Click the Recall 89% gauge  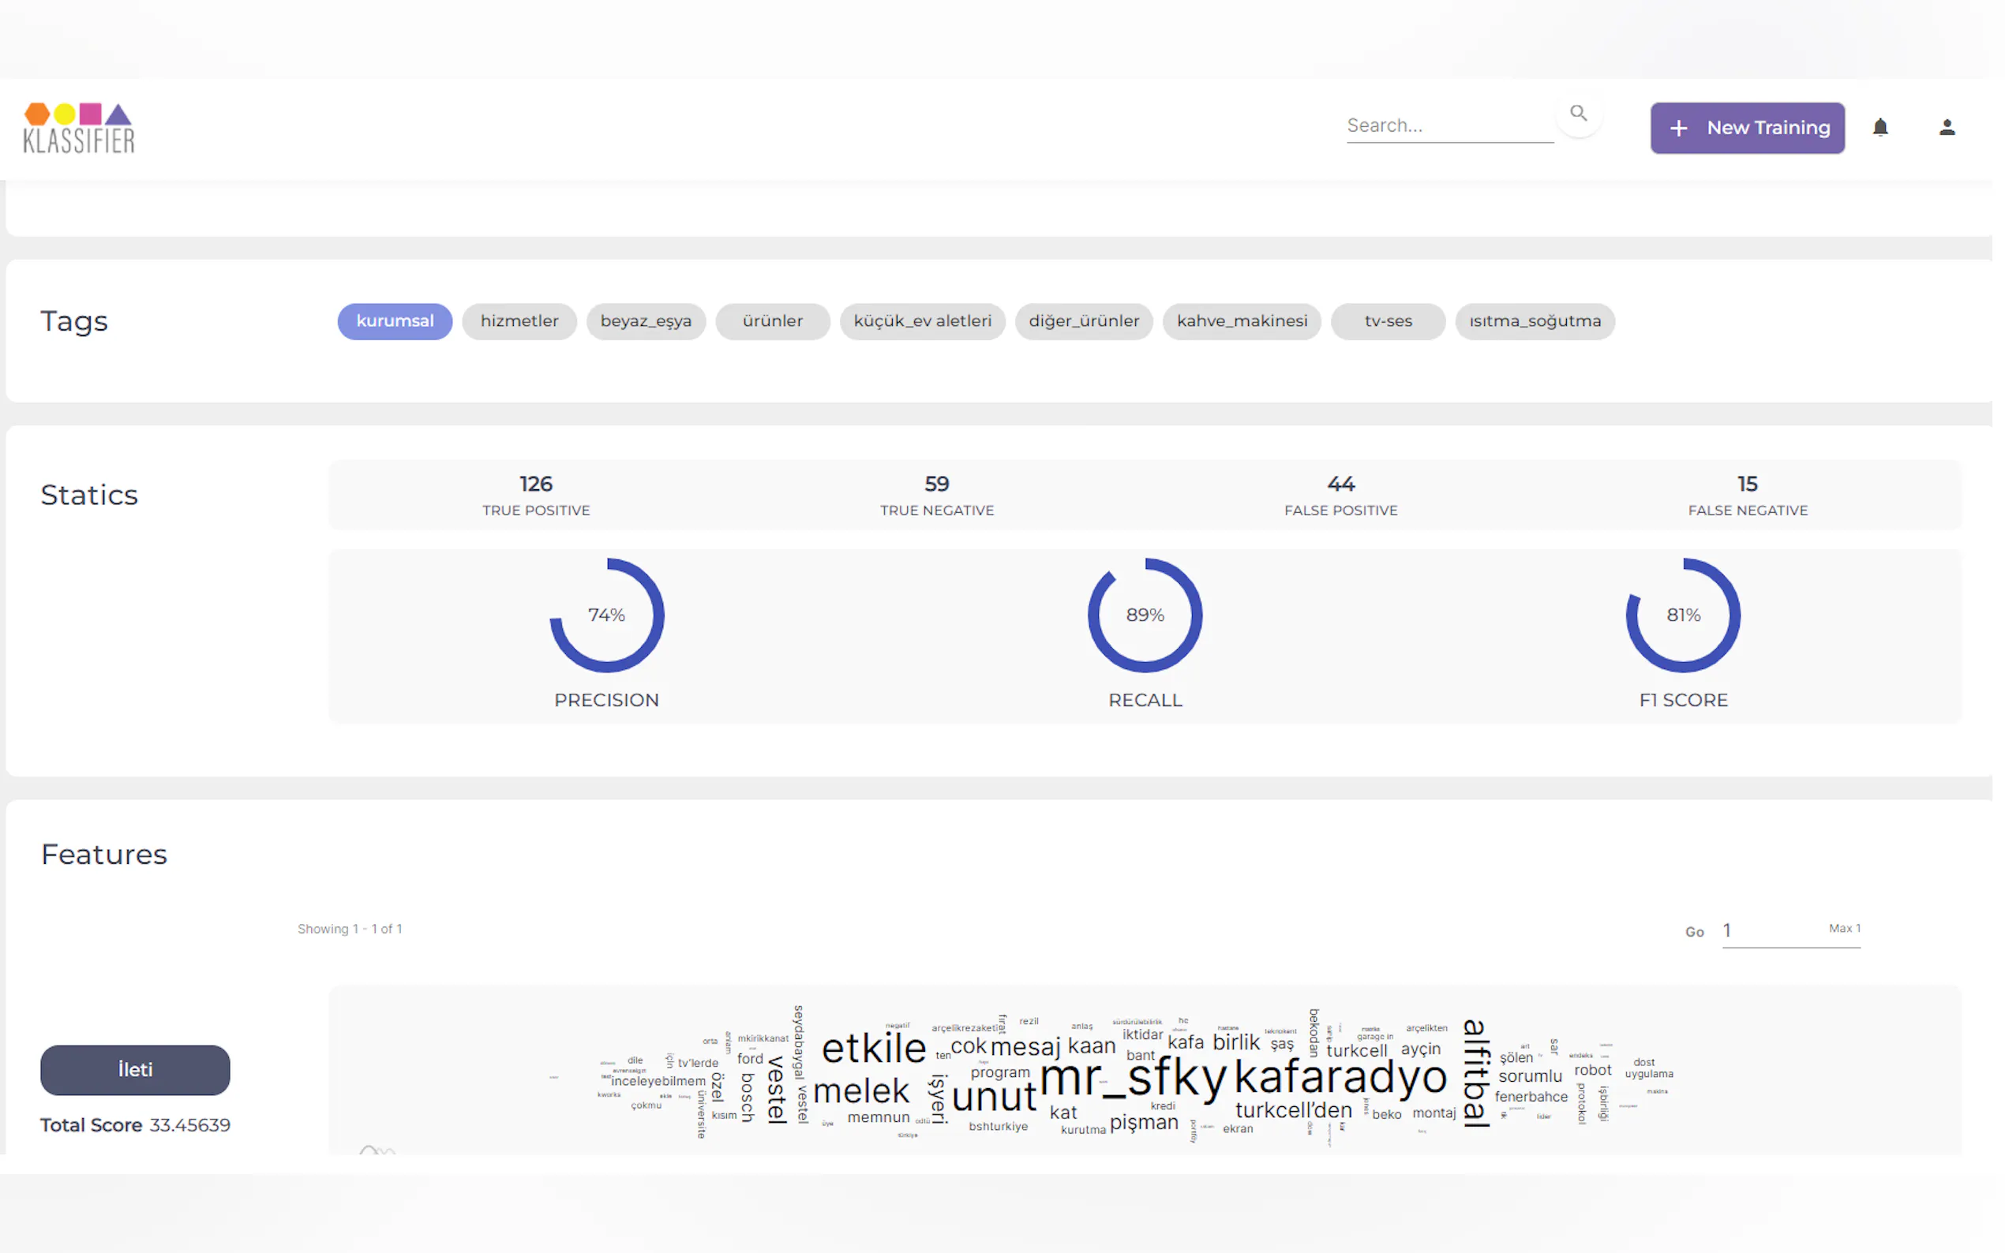1145,615
